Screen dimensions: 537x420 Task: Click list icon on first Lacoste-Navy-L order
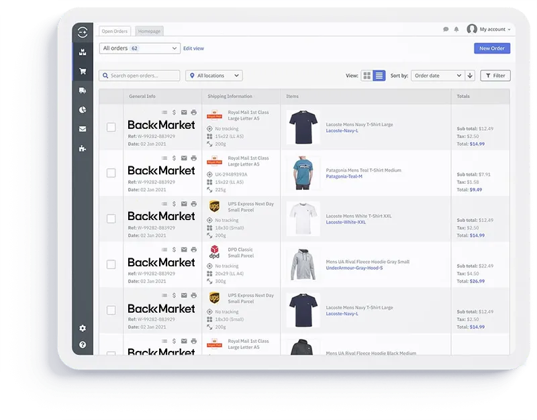[x=164, y=112]
